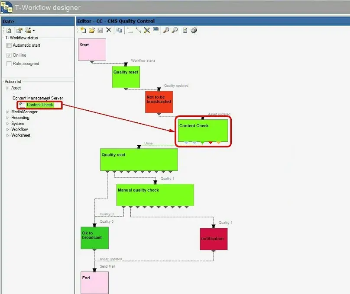
Task: Select Content Check in the Action list
Action: pos(40,105)
